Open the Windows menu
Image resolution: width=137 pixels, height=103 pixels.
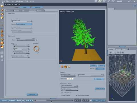pyautogui.click(x=19, y=1)
